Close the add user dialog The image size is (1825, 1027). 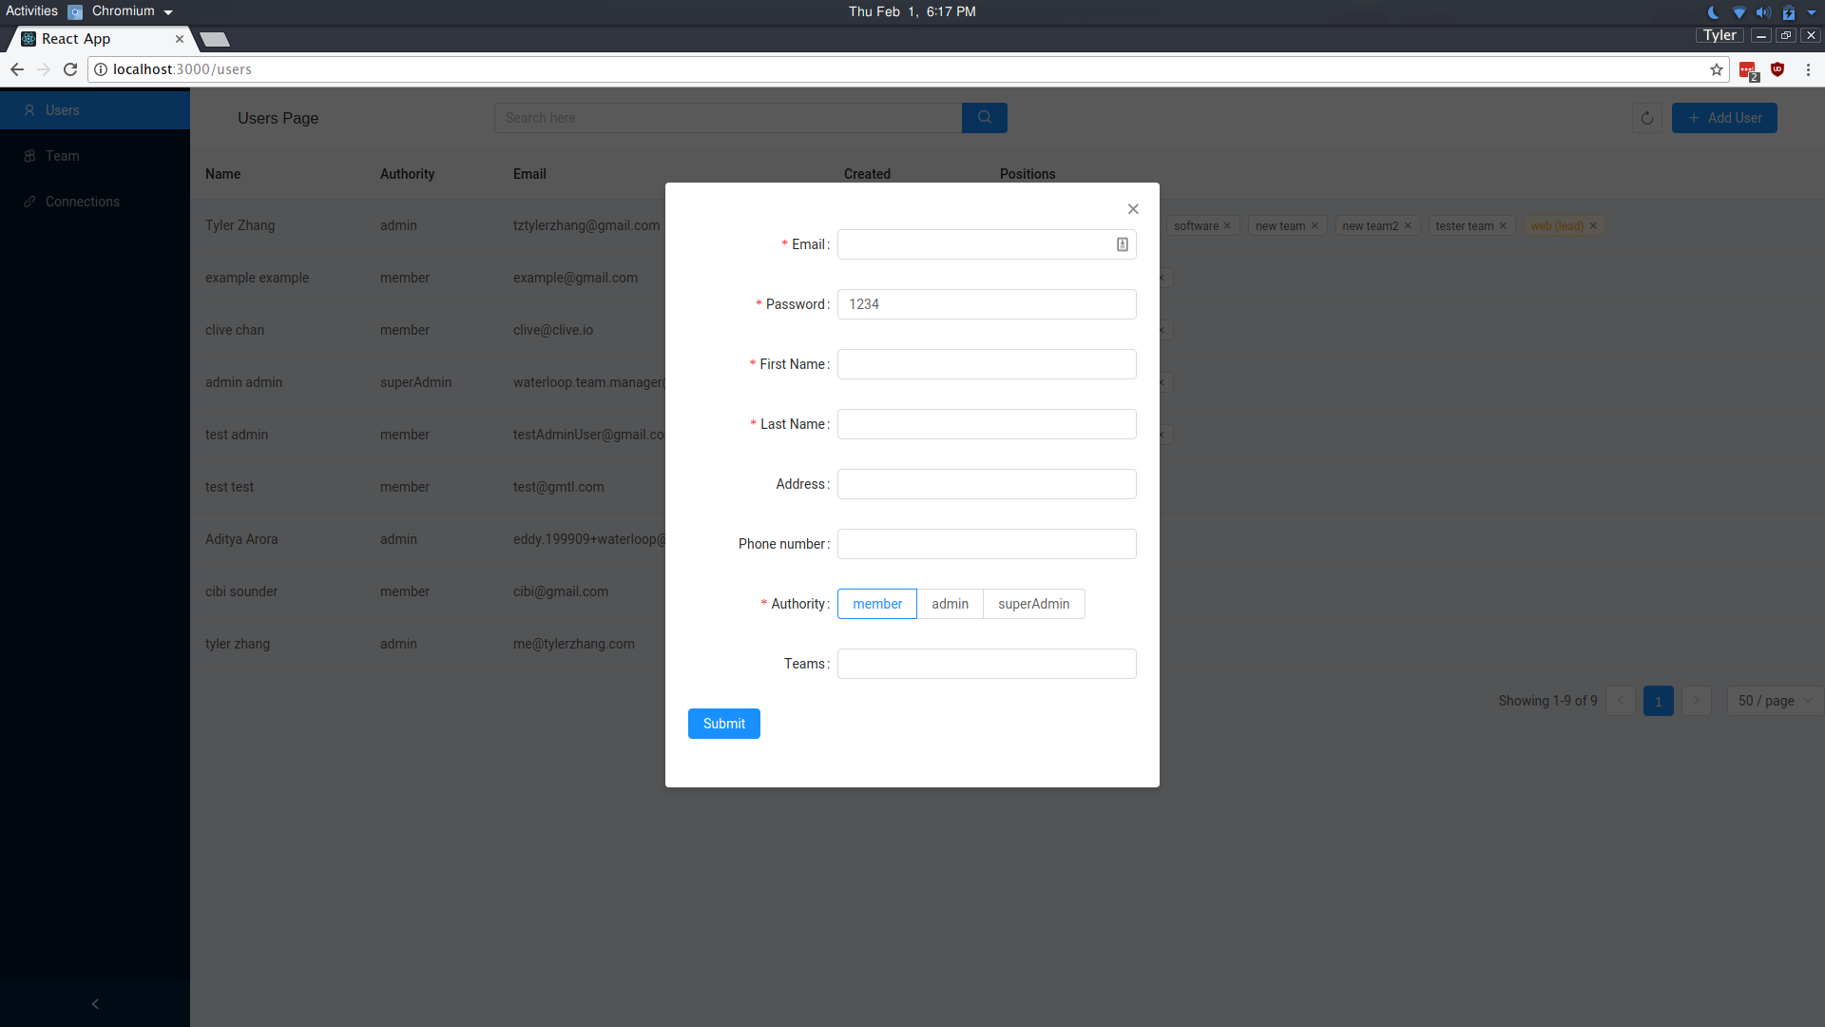point(1133,209)
